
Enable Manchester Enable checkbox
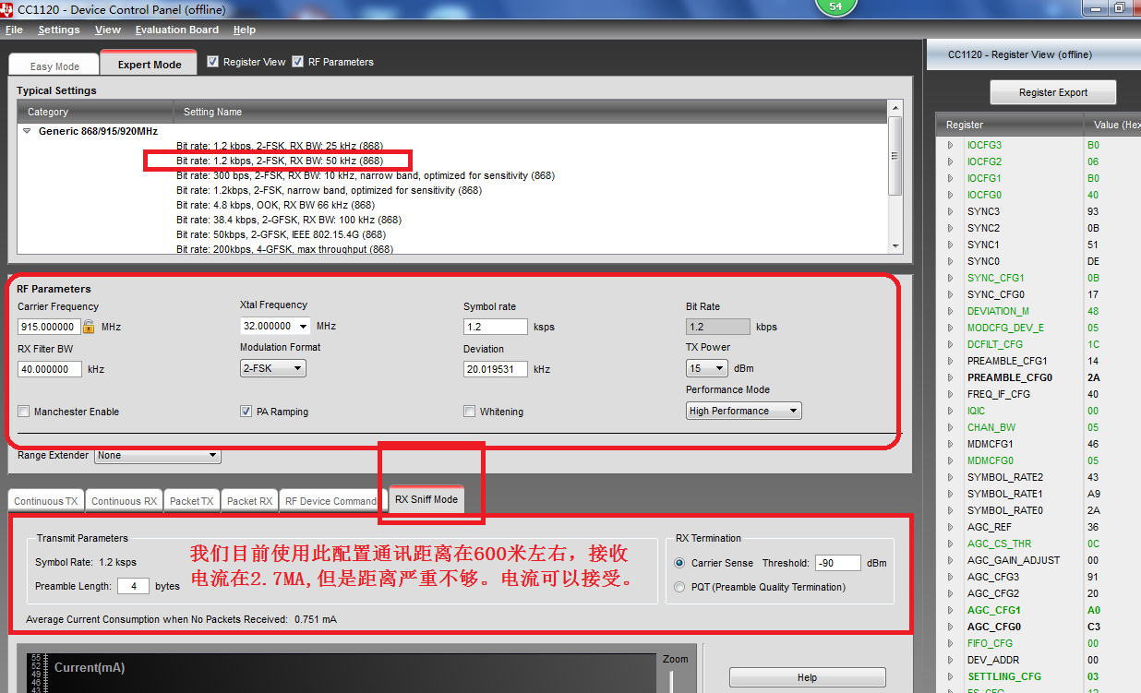[x=24, y=412]
